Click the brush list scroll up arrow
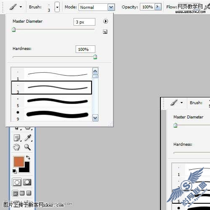210x210 pixels. coord(95,71)
